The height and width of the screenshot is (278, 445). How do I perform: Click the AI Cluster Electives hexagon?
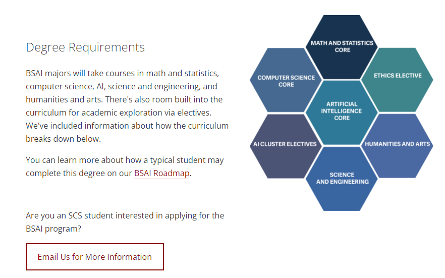[x=286, y=146]
